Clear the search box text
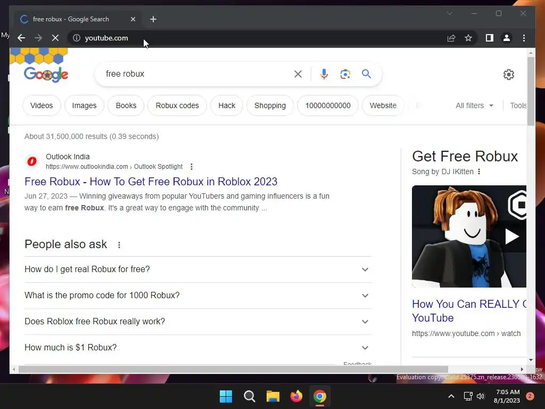This screenshot has width=545, height=409. [x=298, y=74]
